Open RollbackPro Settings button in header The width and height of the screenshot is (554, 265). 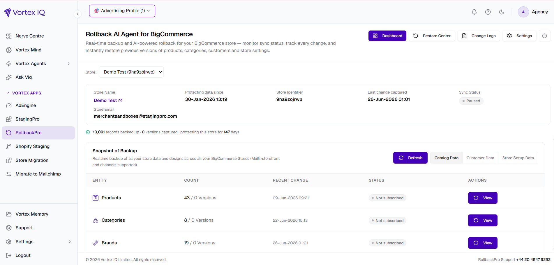520,36
